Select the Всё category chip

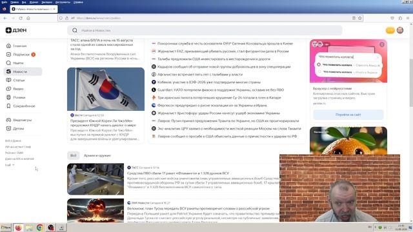click(x=73, y=155)
